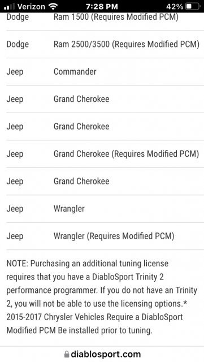Image resolution: width=204 pixels, height=362 pixels.
Task: Select Dodge Ram 2500/3500 row
Action: pyautogui.click(x=105, y=44)
